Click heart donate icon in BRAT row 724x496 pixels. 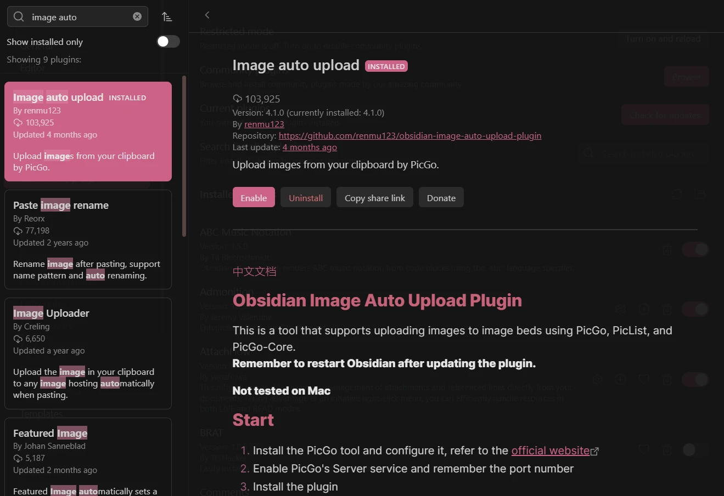644,450
